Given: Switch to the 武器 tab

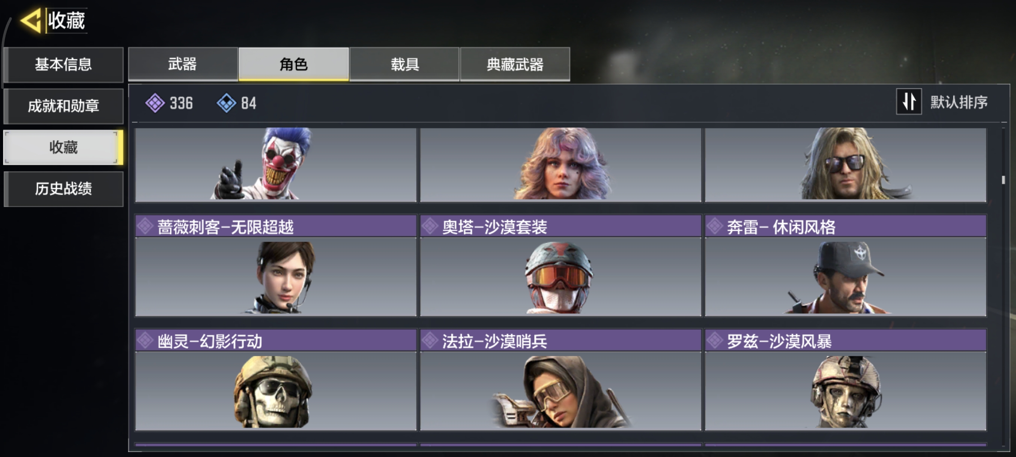Looking at the screenshot, I should (x=182, y=64).
